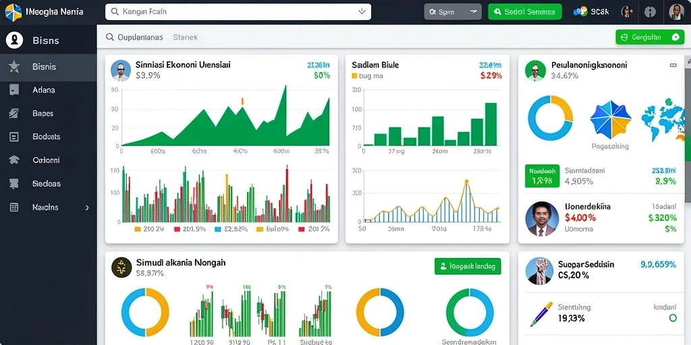
Task: Click the colored circles icon beside 9Cak
Action: tap(580, 12)
